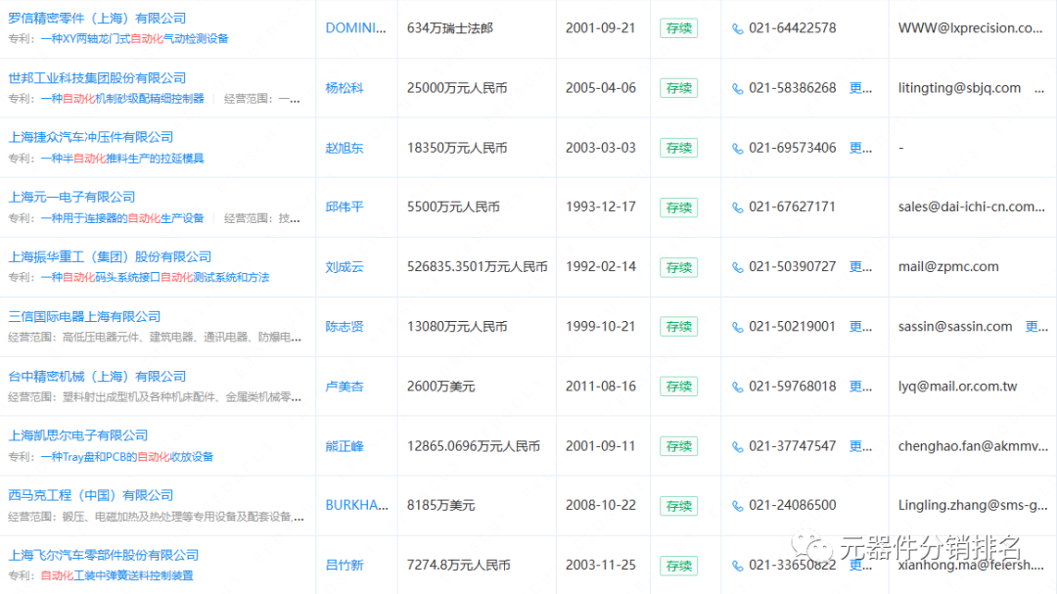This screenshot has width=1057, height=594.
Task: Click phone icon next to 021-24086500
Action: pos(738,506)
